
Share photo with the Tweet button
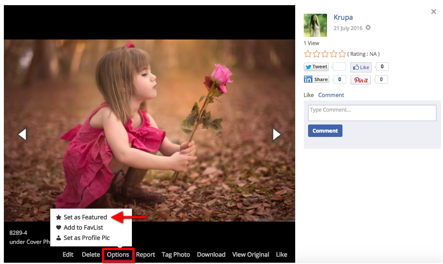coord(316,67)
